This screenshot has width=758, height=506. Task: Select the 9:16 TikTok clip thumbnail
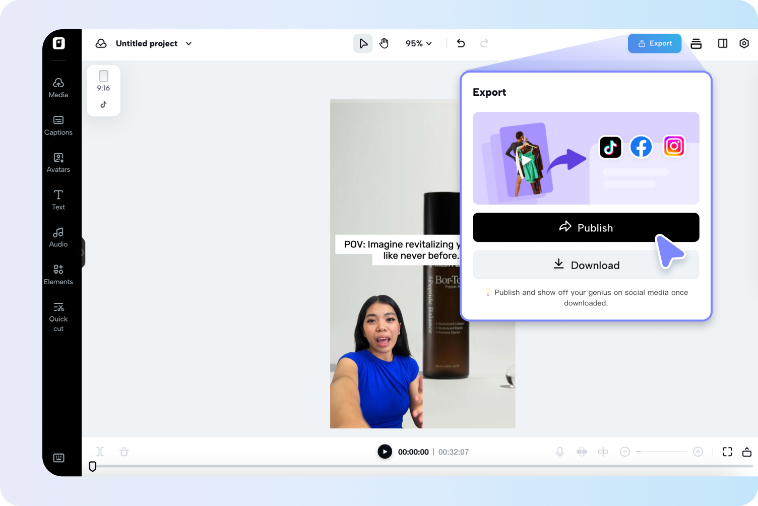pyautogui.click(x=103, y=90)
